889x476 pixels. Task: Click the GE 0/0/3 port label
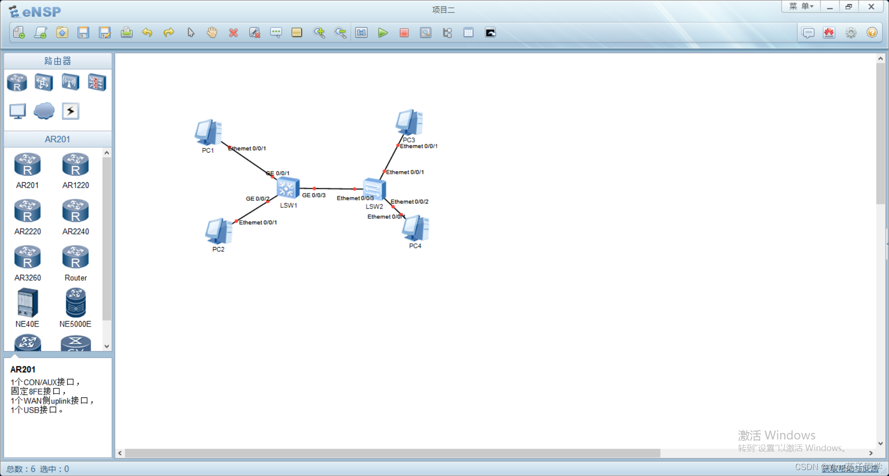(x=314, y=195)
